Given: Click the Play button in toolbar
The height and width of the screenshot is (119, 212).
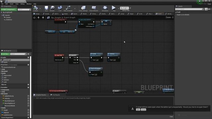Looking at the screenshot, I should (x=114, y=8).
